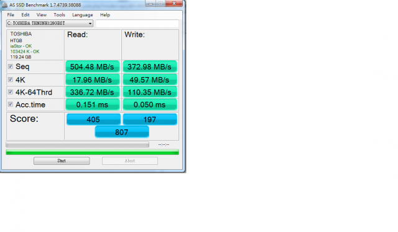The height and width of the screenshot is (232, 398).
Task: Click the green overall progress bar
Action: pyautogui.click(x=93, y=152)
